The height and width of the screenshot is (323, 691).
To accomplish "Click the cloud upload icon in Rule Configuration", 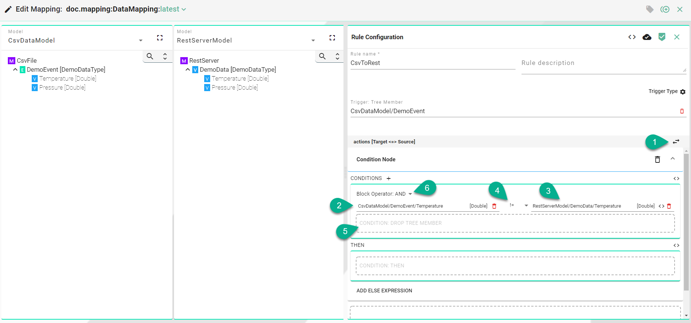I will [x=647, y=37].
